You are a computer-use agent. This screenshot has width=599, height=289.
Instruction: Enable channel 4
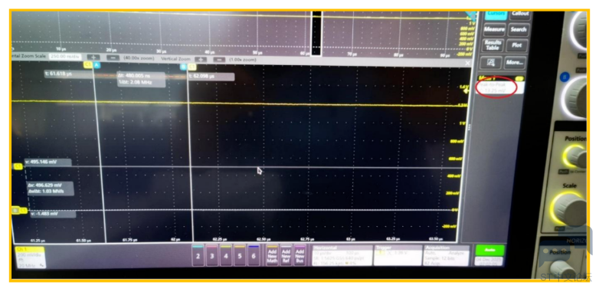(x=226, y=255)
